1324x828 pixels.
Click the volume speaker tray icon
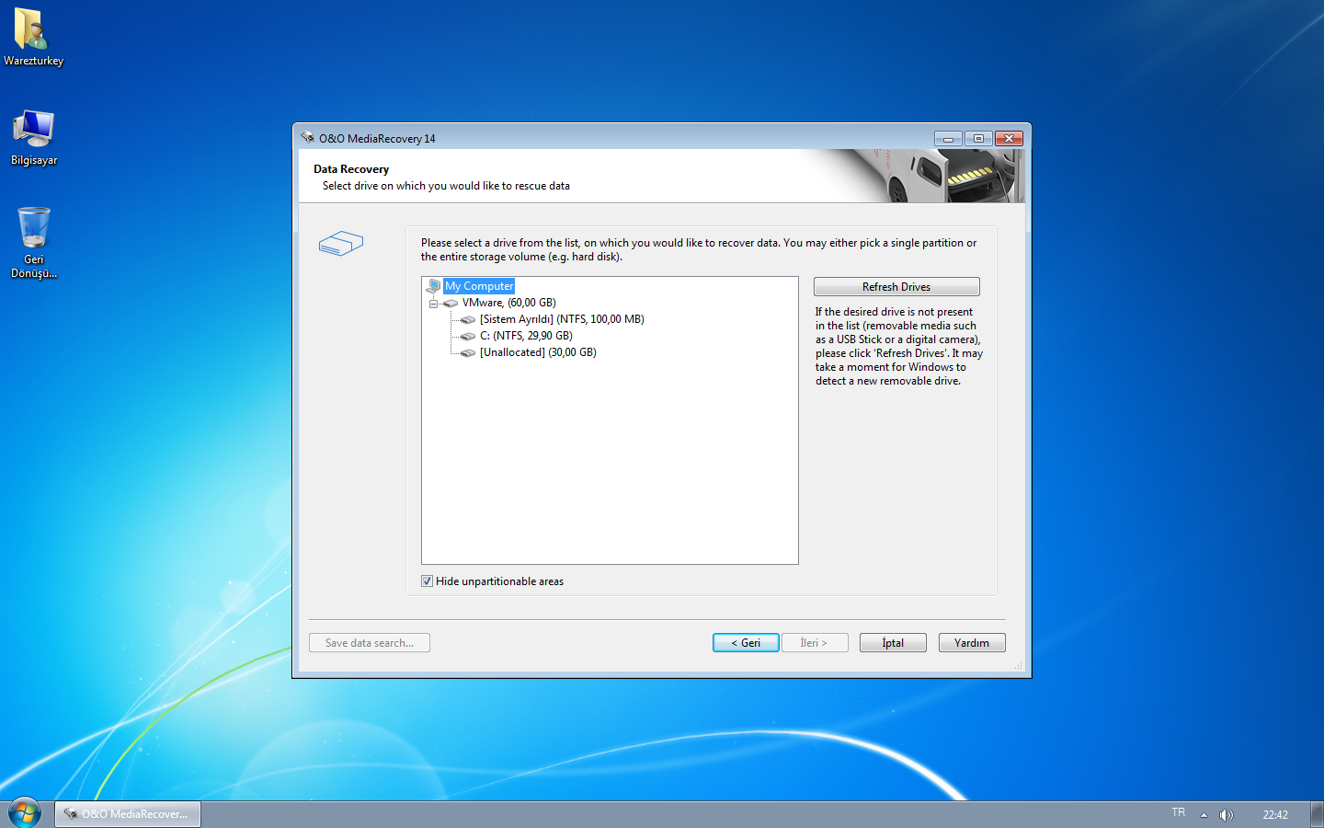[x=1226, y=814]
